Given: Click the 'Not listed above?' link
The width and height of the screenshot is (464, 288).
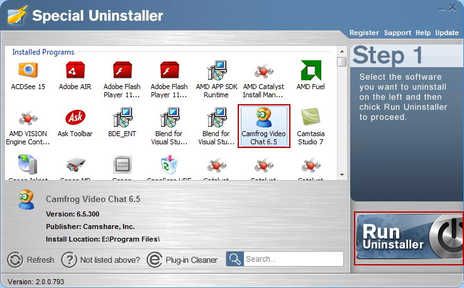Looking at the screenshot, I should coord(110,260).
